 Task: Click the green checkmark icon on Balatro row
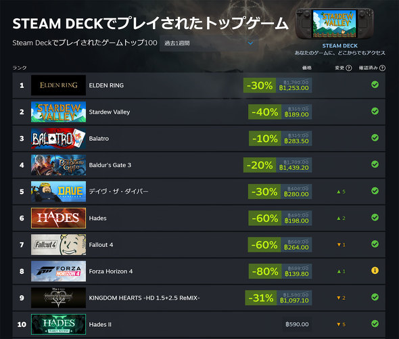(375, 138)
